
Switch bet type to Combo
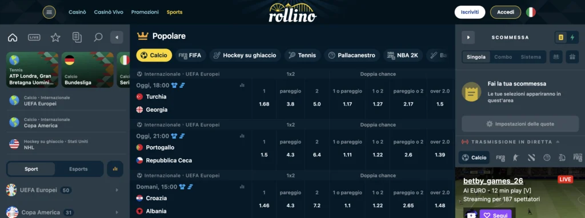point(503,57)
